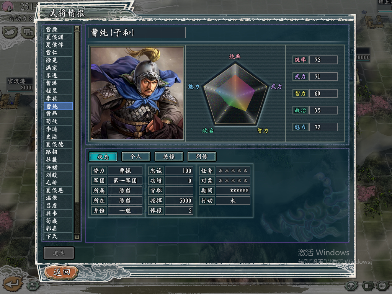Image resolution: width=392 pixels, height=294 pixels.
Task: Click the 忠诚 value 100
Action: [x=179, y=171]
